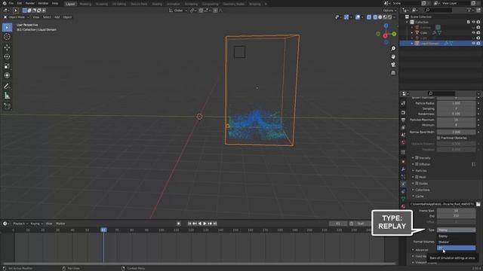Click the cache folder browse icon
This screenshot has width=483, height=271.
tap(478, 204)
